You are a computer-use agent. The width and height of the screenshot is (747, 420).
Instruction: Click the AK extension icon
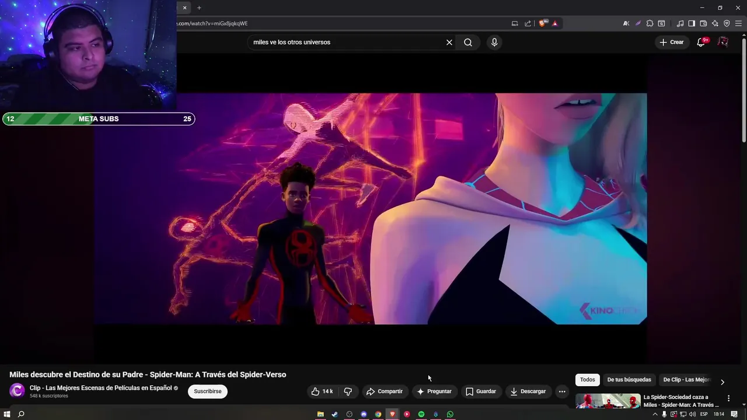pyautogui.click(x=626, y=23)
